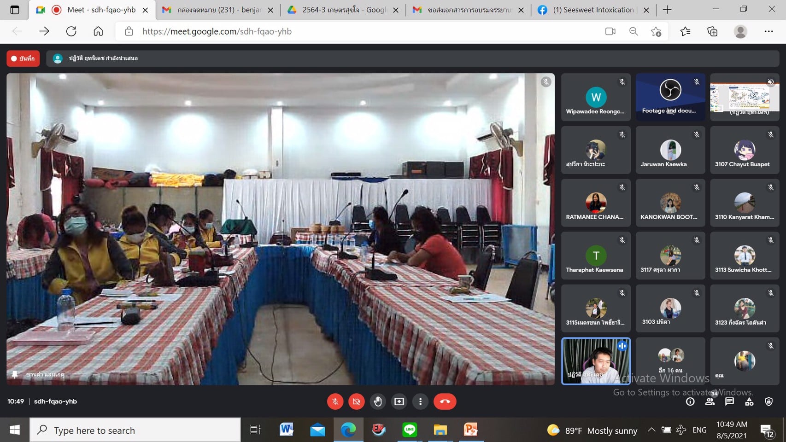Click the Present now screen share icon
This screenshot has width=786, height=442.
[399, 401]
